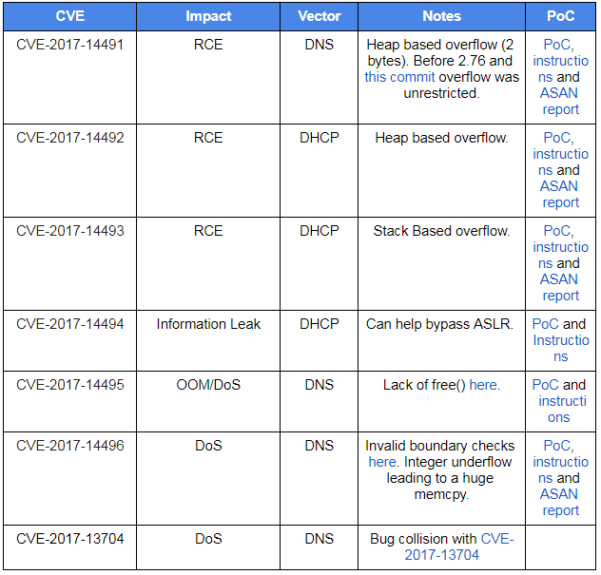Screen dimensions: 601x575
Task: Open ASAN report link for CVE-2017-14496
Action: click(x=559, y=502)
